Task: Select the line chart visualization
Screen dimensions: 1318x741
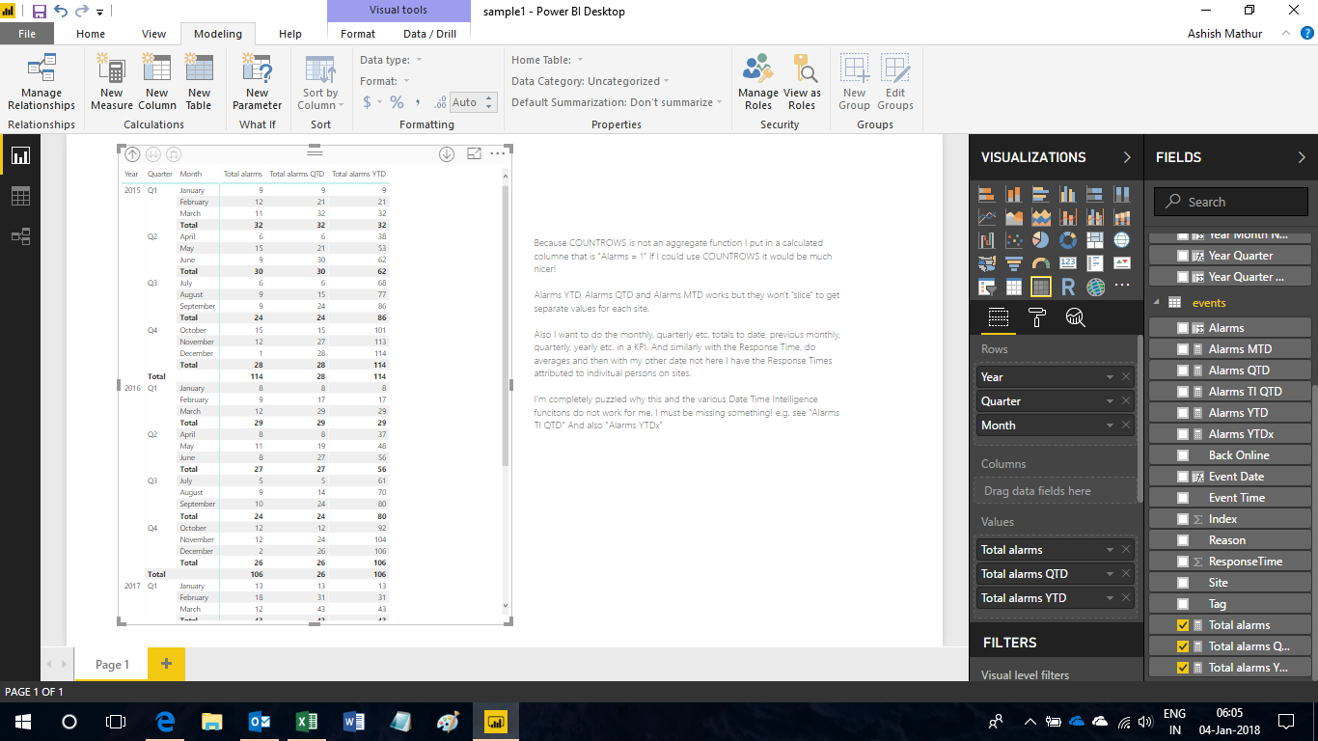Action: click(987, 217)
